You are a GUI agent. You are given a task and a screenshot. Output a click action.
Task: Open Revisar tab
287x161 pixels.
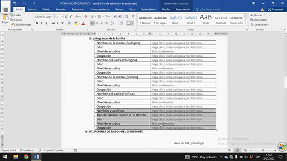(x=119, y=9)
